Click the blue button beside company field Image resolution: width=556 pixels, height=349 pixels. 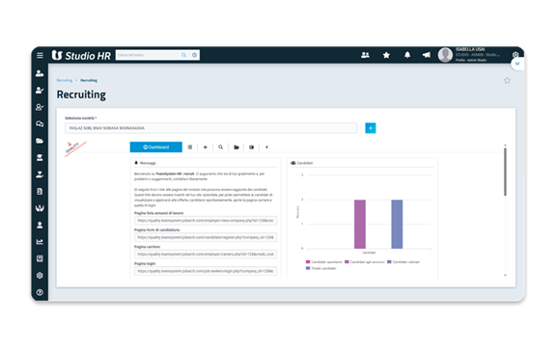tap(371, 128)
